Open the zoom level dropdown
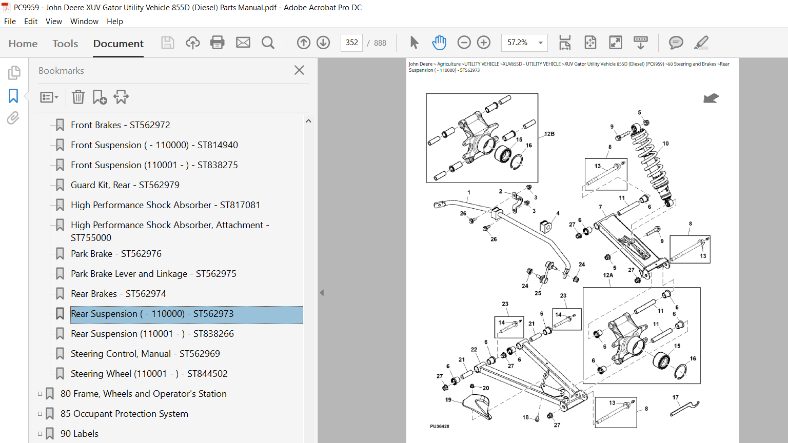The width and height of the screenshot is (788, 443). (540, 43)
